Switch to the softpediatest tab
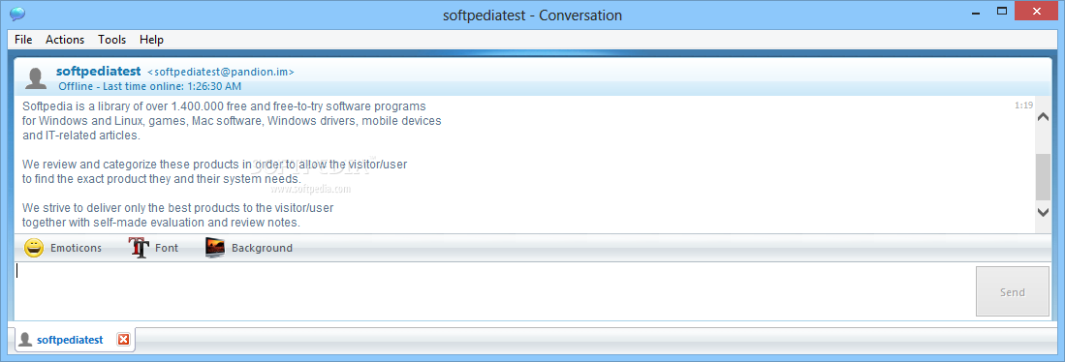 (x=70, y=340)
